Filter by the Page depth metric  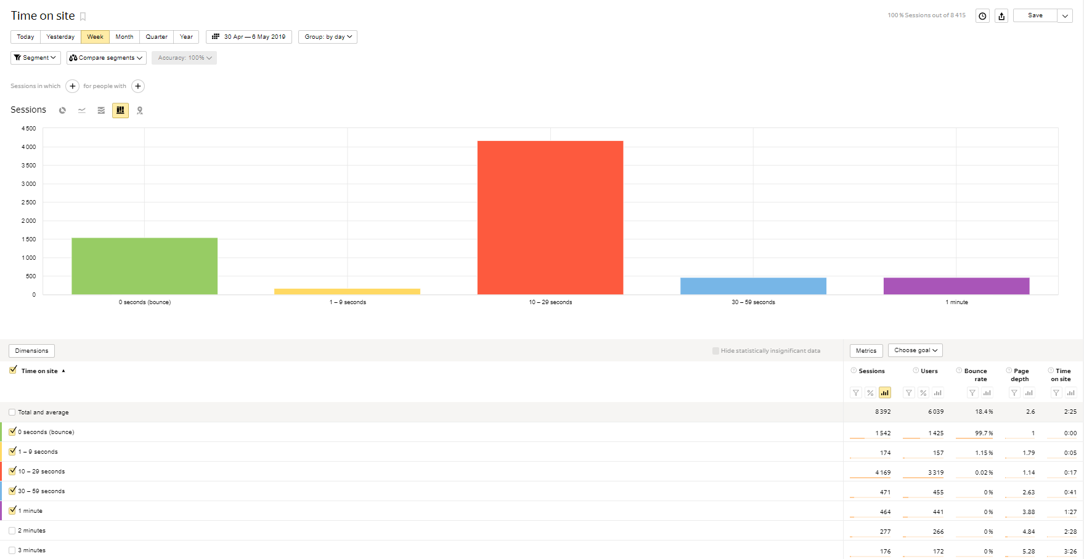(1014, 393)
